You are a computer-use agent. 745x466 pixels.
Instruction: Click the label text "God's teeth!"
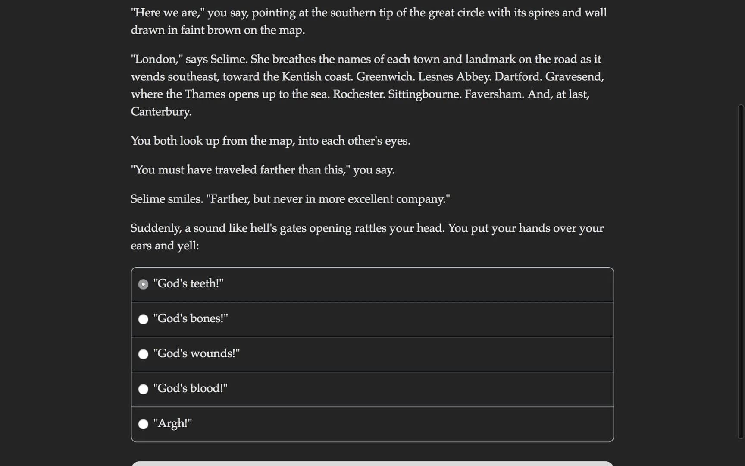[189, 283]
